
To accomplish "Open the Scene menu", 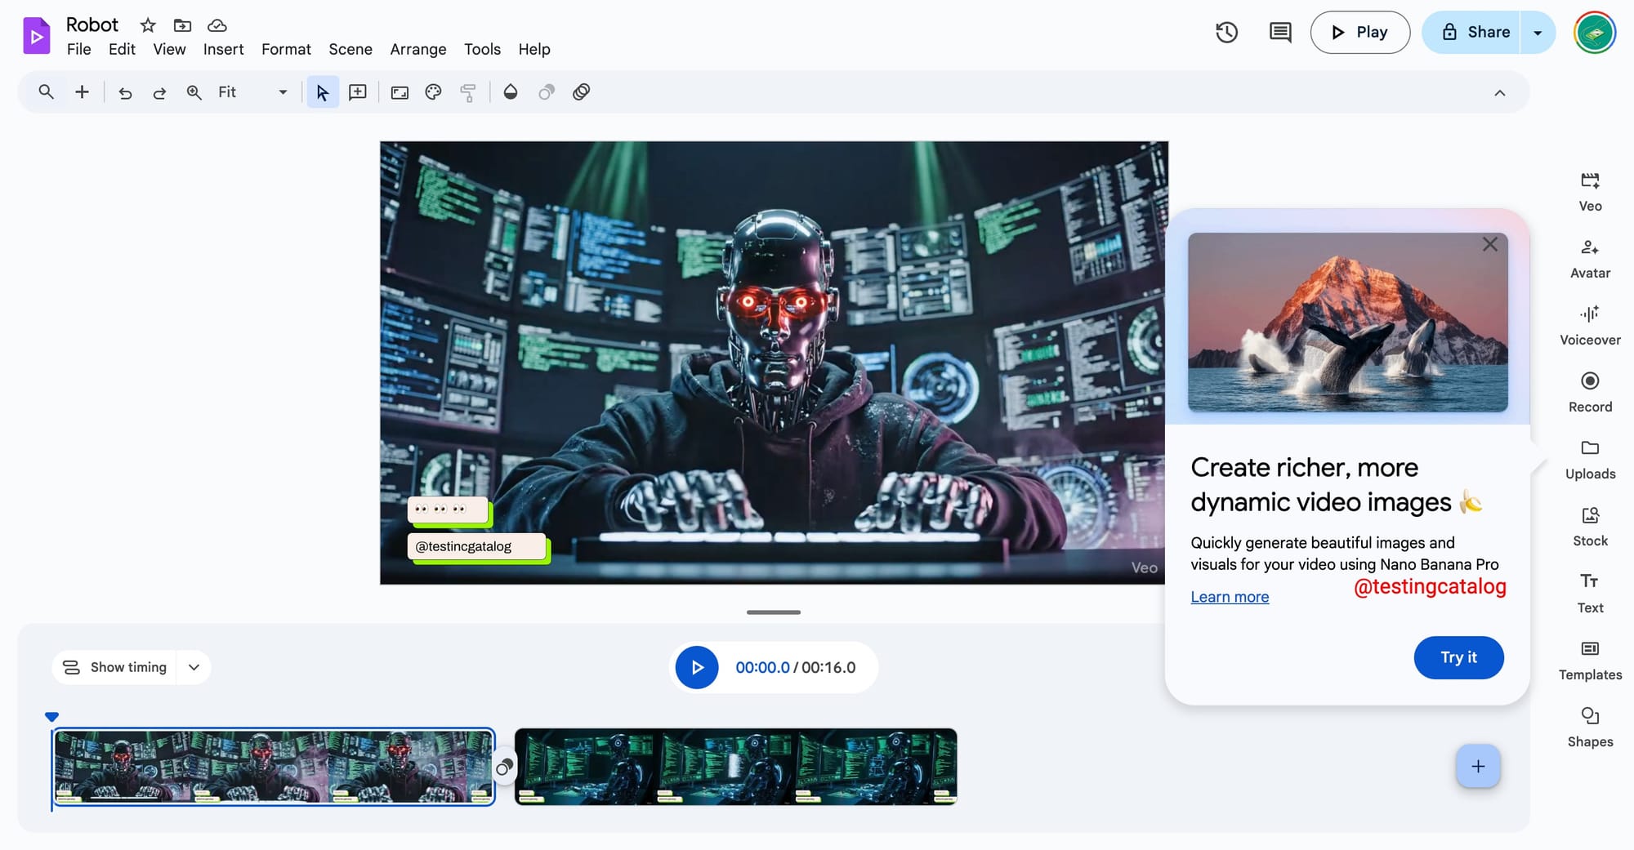I will click(350, 50).
